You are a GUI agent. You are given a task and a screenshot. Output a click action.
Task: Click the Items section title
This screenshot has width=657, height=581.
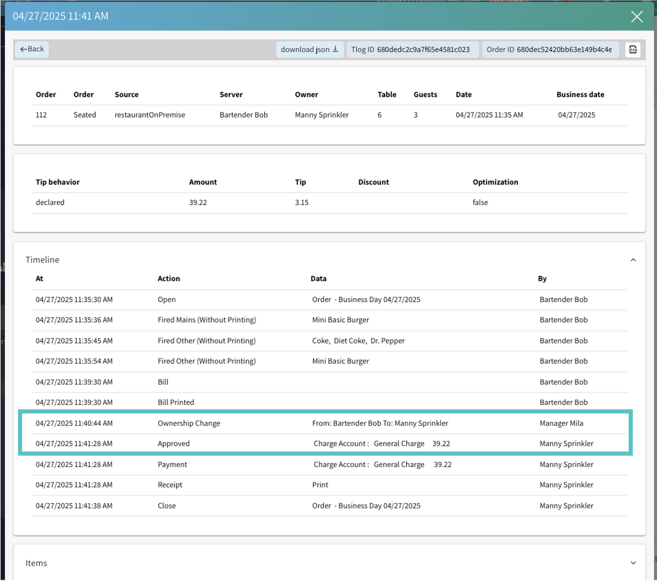pyautogui.click(x=36, y=563)
